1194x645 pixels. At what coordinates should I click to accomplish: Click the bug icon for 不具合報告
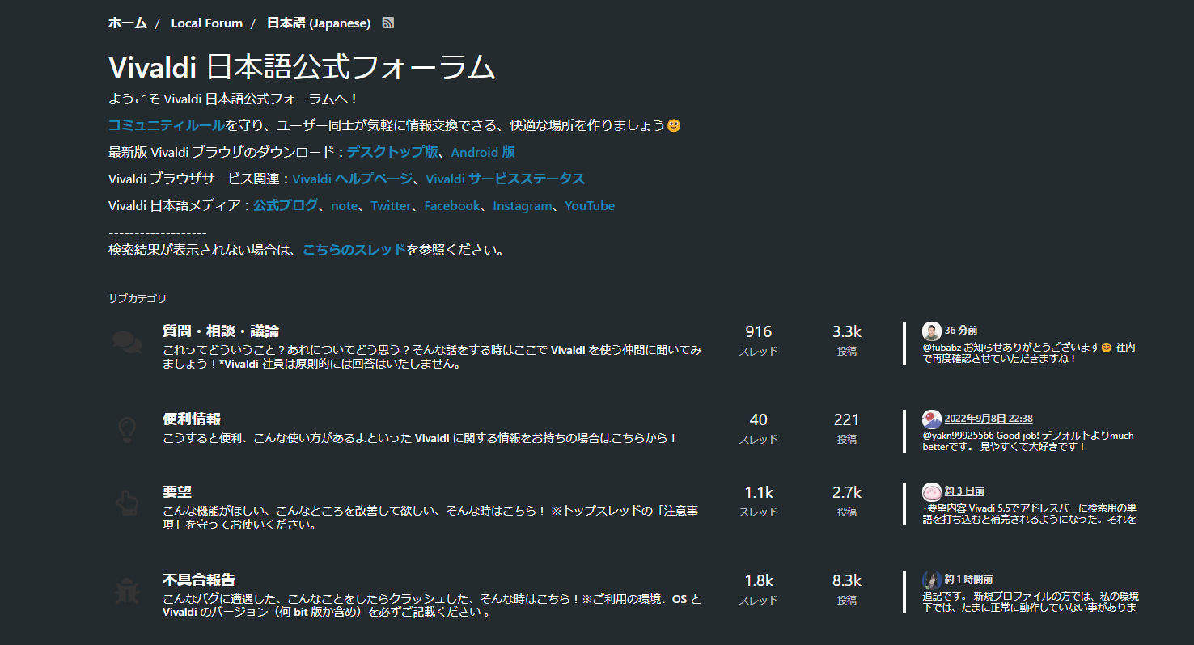coord(126,591)
